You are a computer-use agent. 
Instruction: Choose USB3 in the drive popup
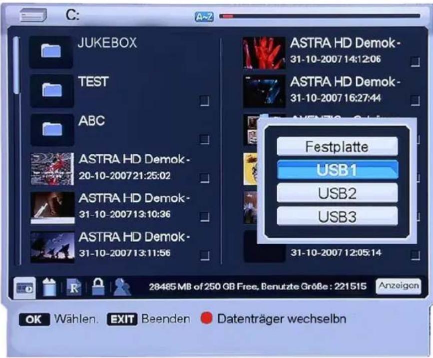[337, 217]
